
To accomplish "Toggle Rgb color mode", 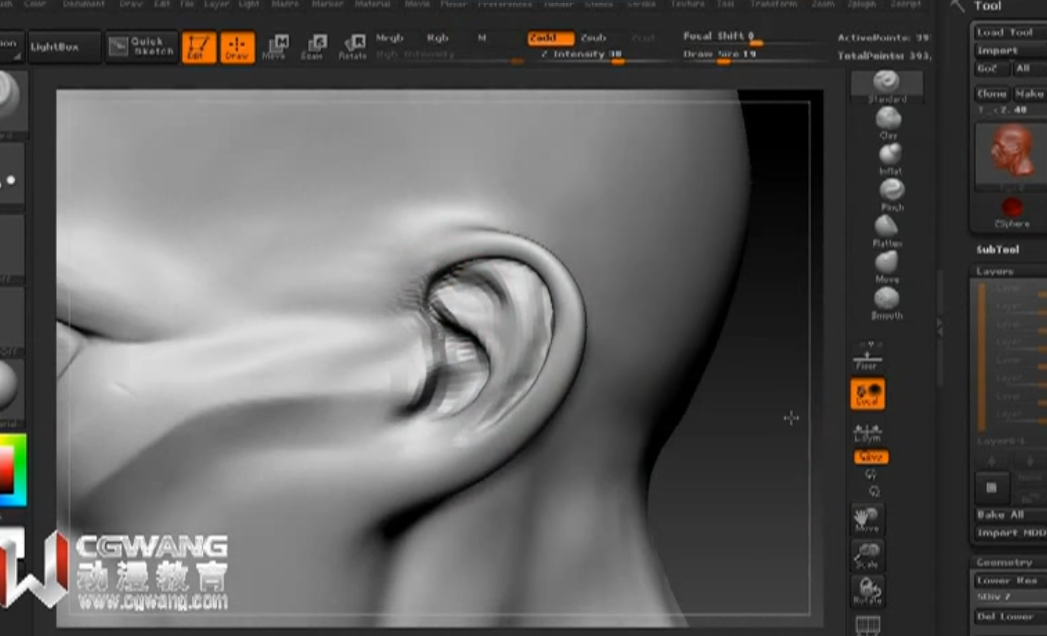I will (438, 38).
